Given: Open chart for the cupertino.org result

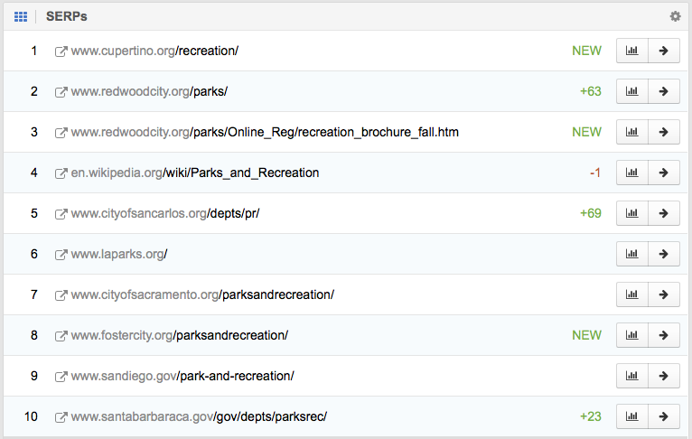Looking at the screenshot, I should pos(631,51).
